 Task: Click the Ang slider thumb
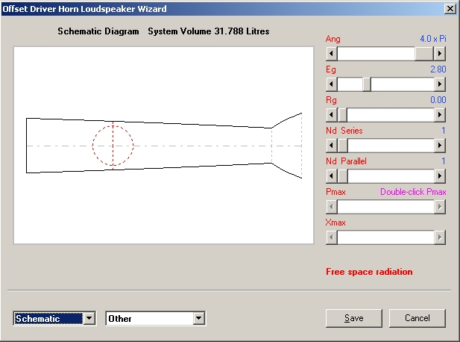[x=424, y=54]
